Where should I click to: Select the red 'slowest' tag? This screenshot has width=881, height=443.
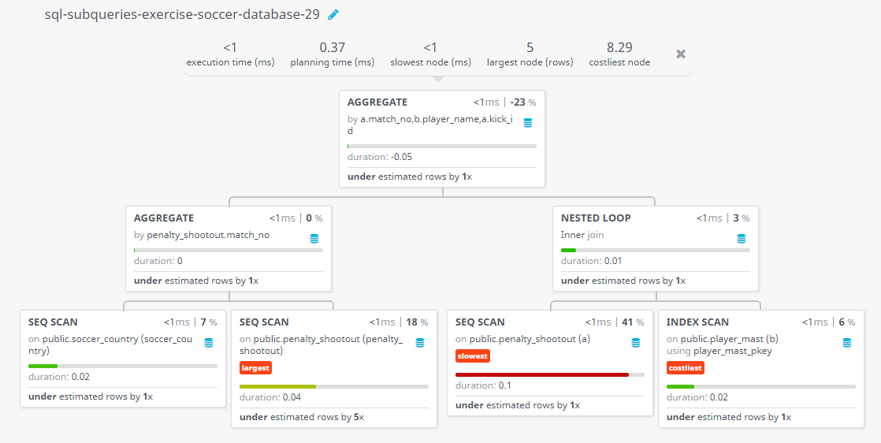(x=473, y=356)
